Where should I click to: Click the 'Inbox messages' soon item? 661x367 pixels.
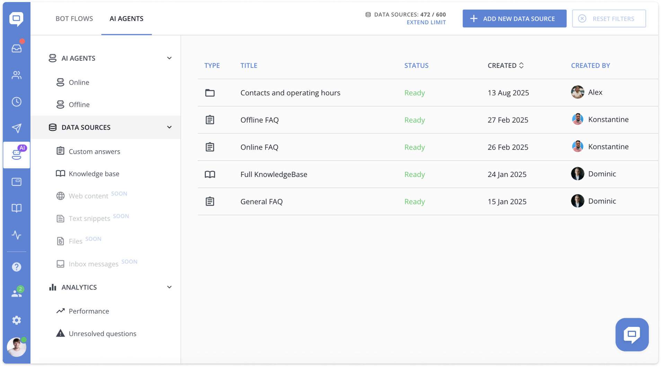pyautogui.click(x=94, y=264)
